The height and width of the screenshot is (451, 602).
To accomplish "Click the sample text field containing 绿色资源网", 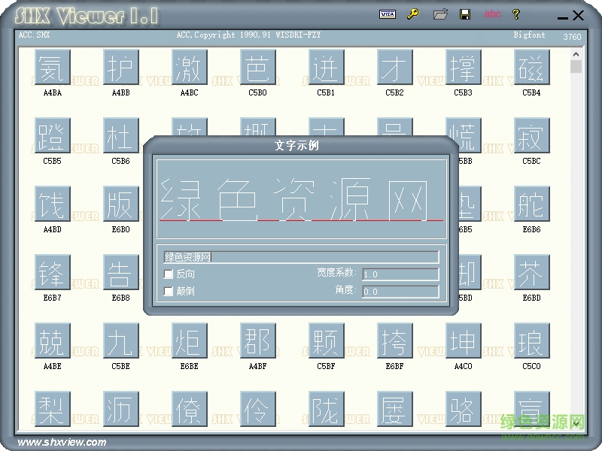I will (x=301, y=257).
